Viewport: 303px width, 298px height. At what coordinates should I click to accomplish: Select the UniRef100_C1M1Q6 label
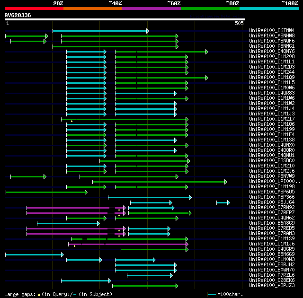272,124
